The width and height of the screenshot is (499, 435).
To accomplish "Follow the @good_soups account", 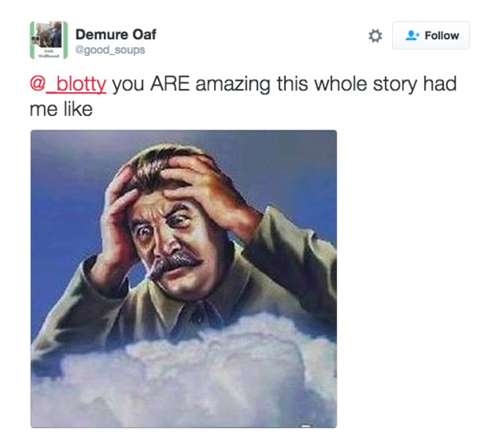I will point(430,35).
